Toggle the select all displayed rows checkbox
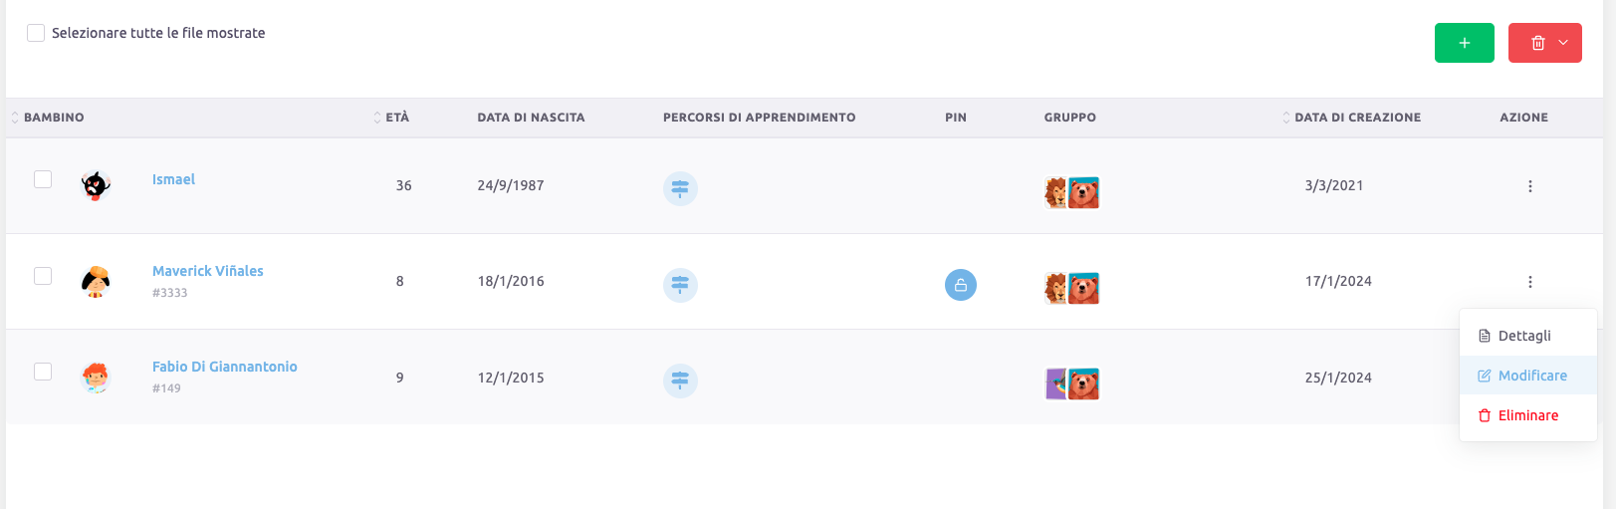Screen dimensions: 1616x509 (36, 33)
